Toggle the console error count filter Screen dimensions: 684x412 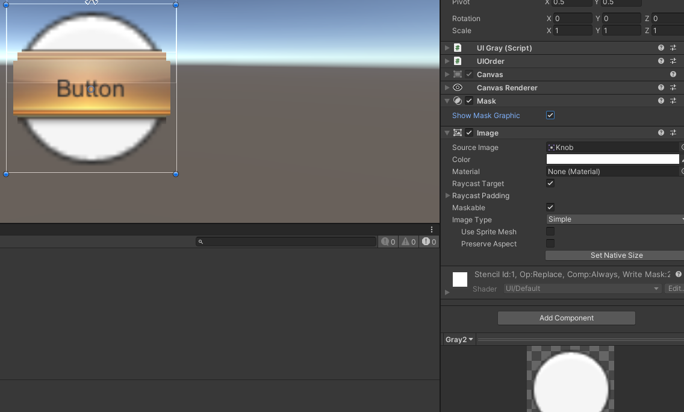pos(429,242)
